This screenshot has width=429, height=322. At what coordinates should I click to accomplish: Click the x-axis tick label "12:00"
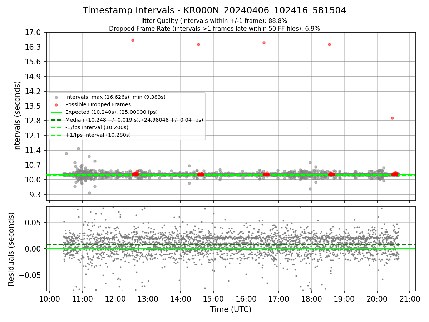[x=115, y=299]
